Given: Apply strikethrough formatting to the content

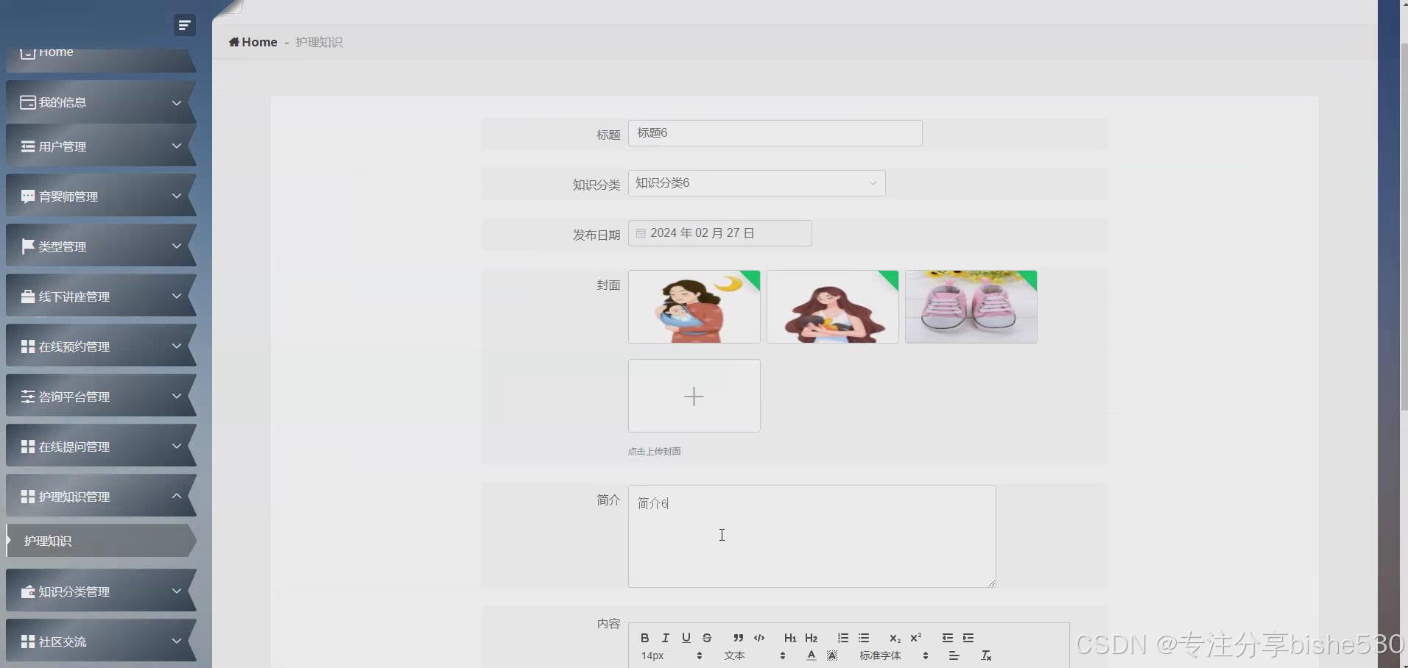Looking at the screenshot, I should (x=706, y=638).
